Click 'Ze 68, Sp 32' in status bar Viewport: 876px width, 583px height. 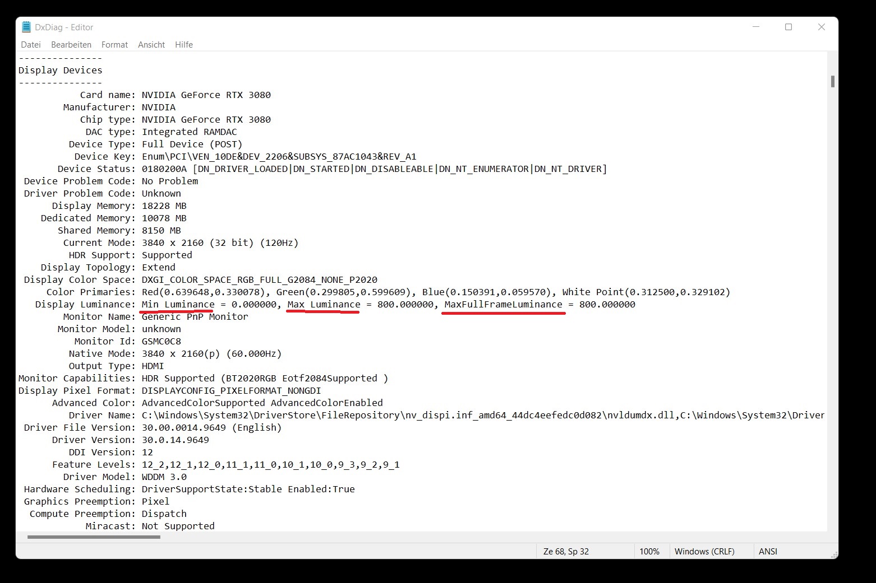click(566, 552)
